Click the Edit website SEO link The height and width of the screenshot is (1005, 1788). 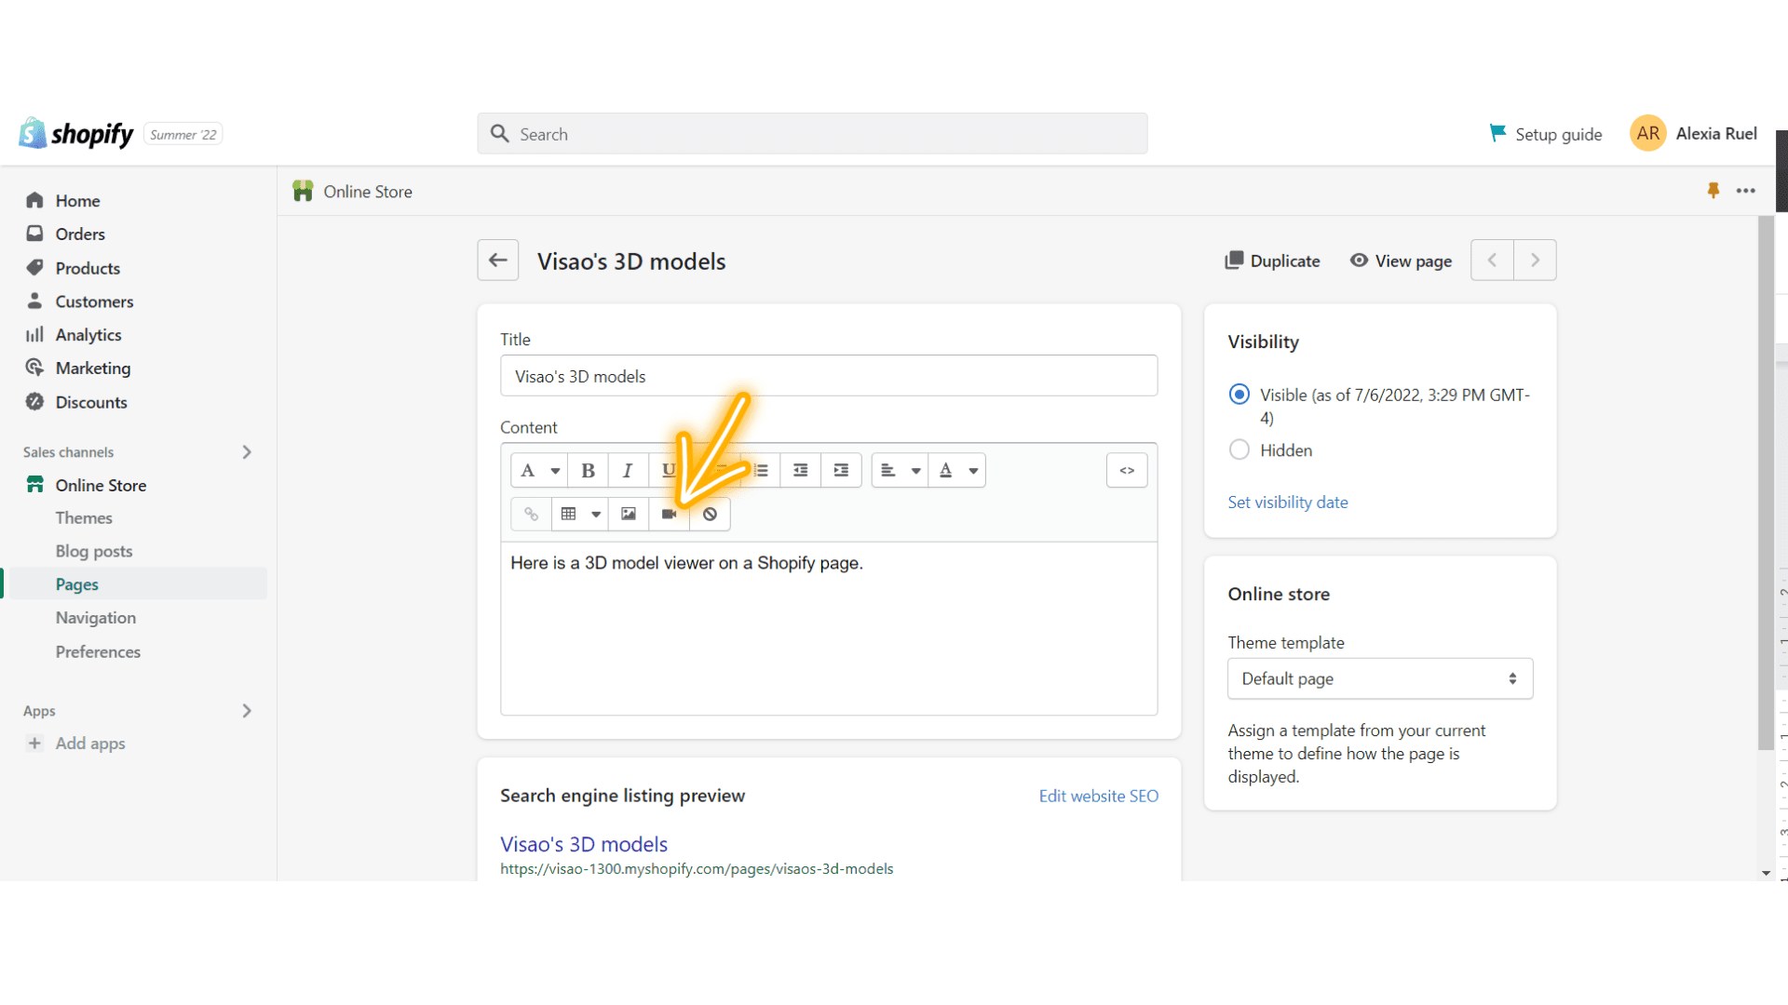click(1099, 797)
